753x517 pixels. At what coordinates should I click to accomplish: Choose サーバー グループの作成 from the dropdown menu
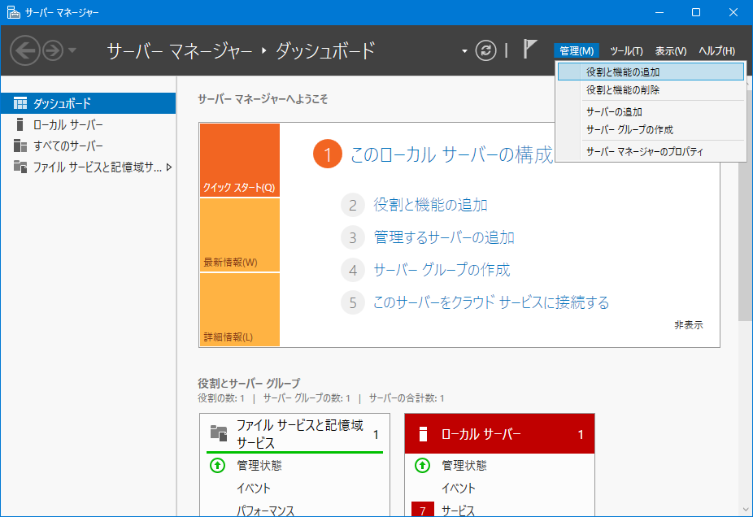[651, 129]
